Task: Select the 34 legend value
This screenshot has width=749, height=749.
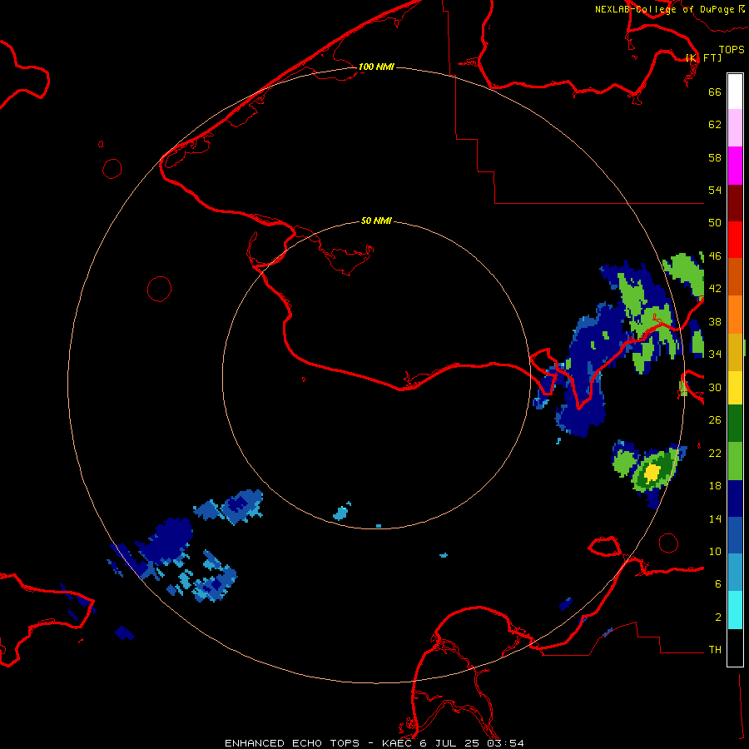Action: (x=715, y=354)
